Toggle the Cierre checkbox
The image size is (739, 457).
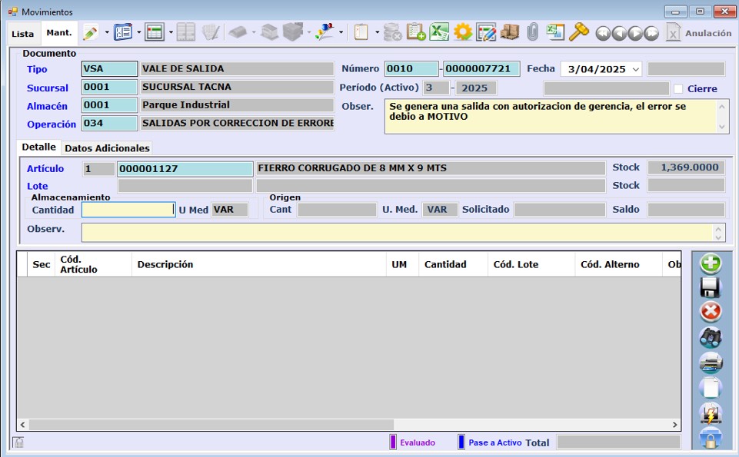(678, 88)
